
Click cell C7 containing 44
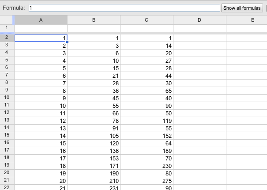[x=147, y=76]
